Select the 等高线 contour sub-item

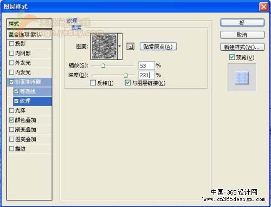point(33,91)
